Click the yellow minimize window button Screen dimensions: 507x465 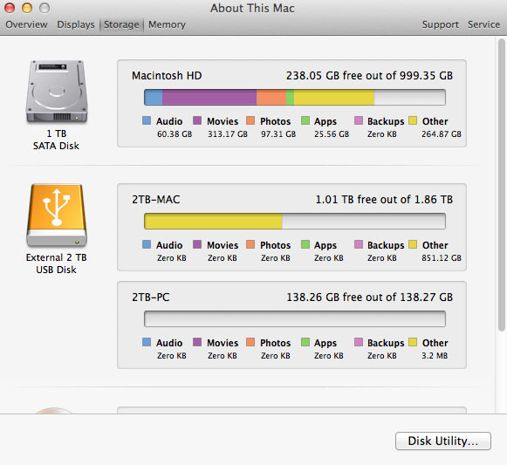pos(27,8)
